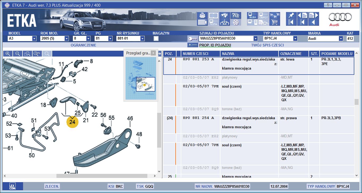Click the Audi rings logo

(x=340, y=17)
